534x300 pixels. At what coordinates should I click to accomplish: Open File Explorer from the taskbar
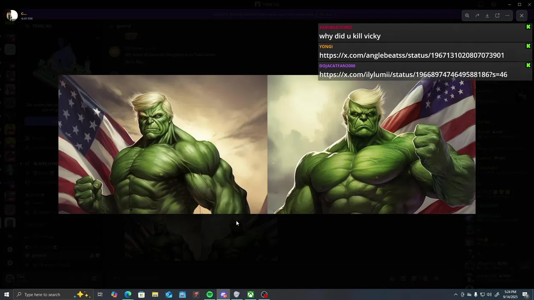[155, 295]
